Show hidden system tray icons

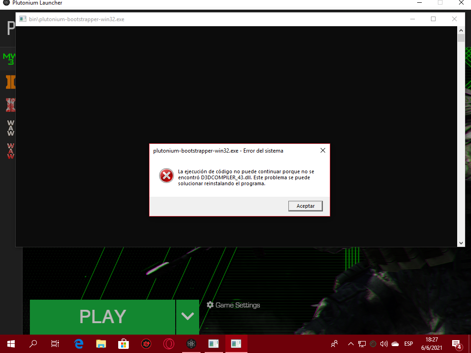(351, 344)
